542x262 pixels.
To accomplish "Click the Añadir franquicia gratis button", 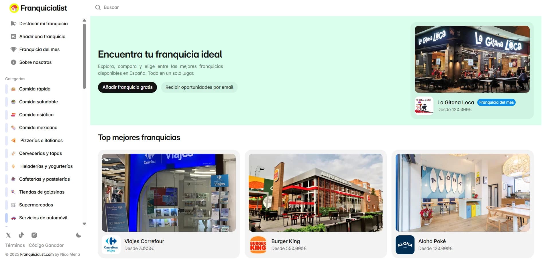I will pyautogui.click(x=127, y=87).
